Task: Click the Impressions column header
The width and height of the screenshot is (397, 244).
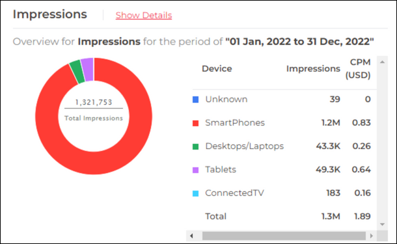Action: tap(313, 68)
